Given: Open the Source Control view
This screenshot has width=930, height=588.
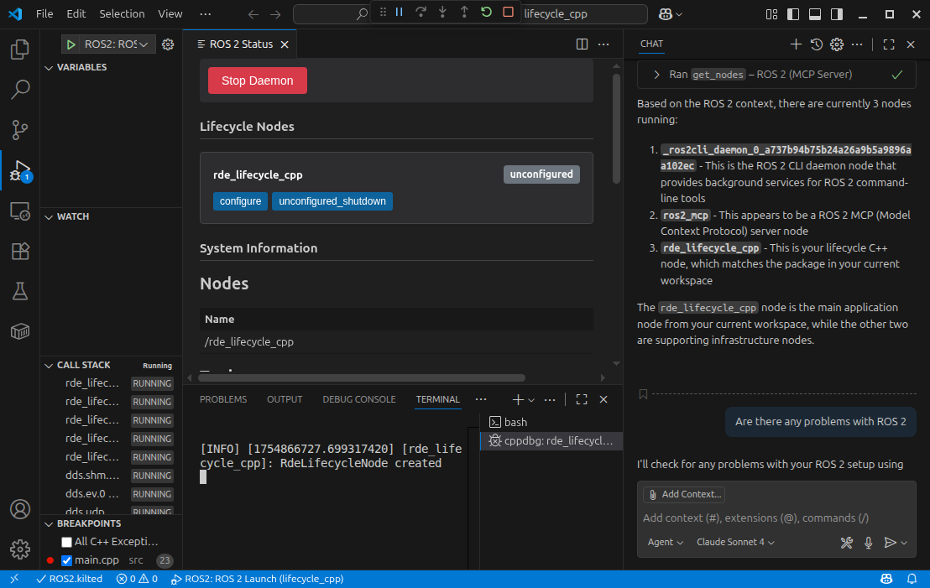Looking at the screenshot, I should tap(20, 130).
